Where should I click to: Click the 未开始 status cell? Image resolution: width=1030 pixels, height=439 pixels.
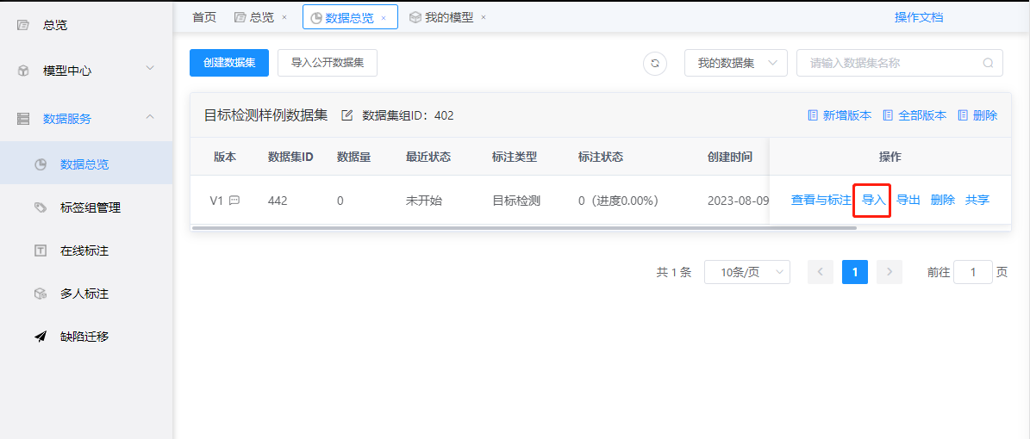pos(424,201)
